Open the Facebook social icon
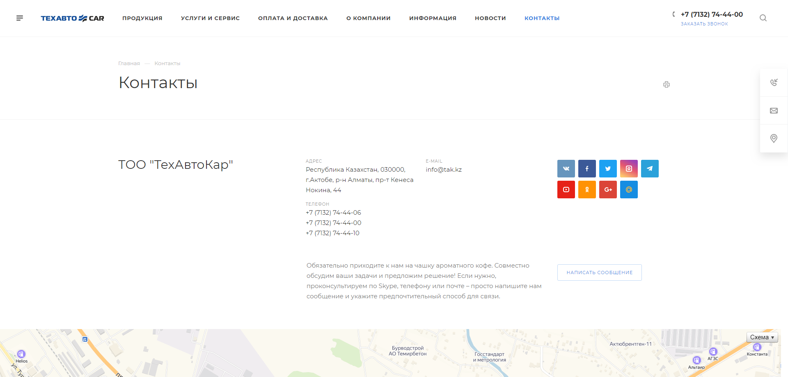 pos(587,168)
